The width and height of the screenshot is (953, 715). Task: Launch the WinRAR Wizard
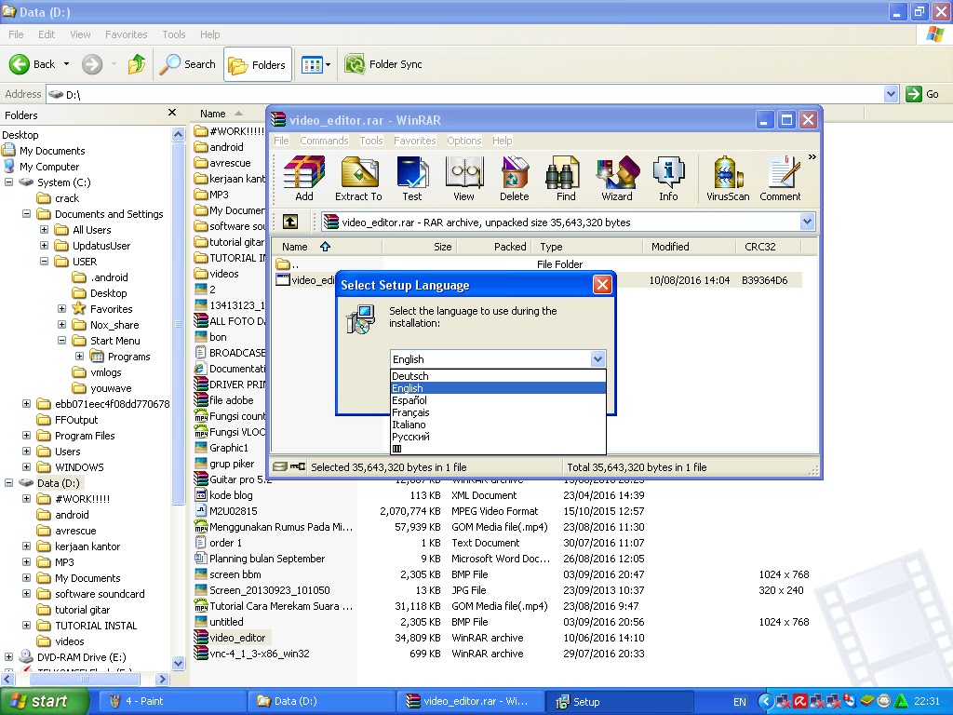tap(617, 178)
